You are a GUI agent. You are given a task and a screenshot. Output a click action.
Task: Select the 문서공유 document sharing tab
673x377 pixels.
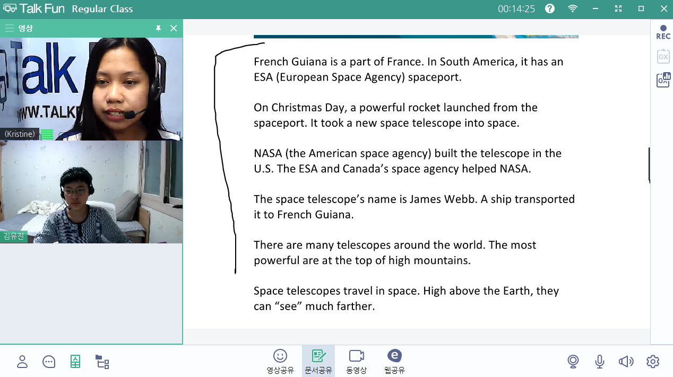point(318,361)
